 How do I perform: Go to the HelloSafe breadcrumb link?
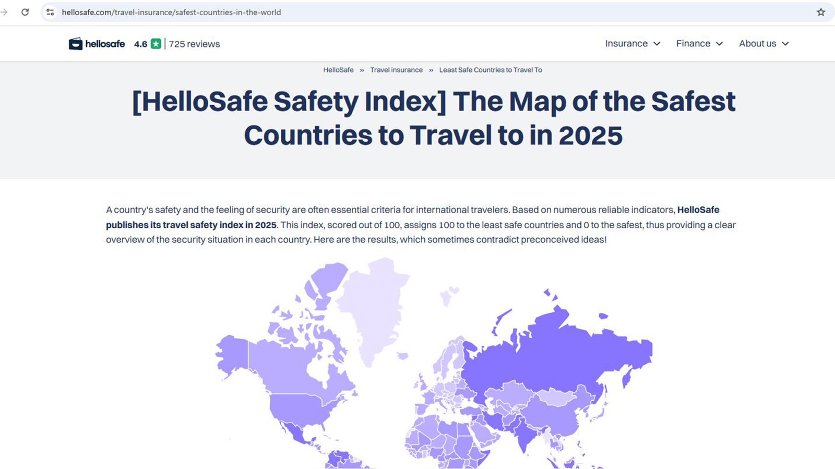coord(338,70)
